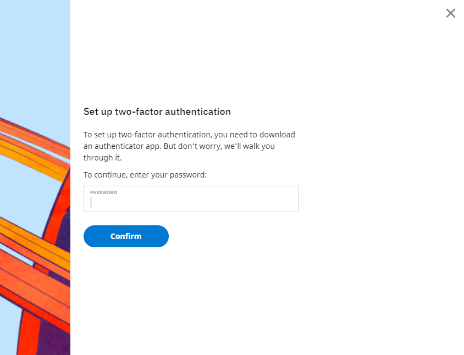
Task: Click the small PASSWORD label inside field
Action: point(103,192)
